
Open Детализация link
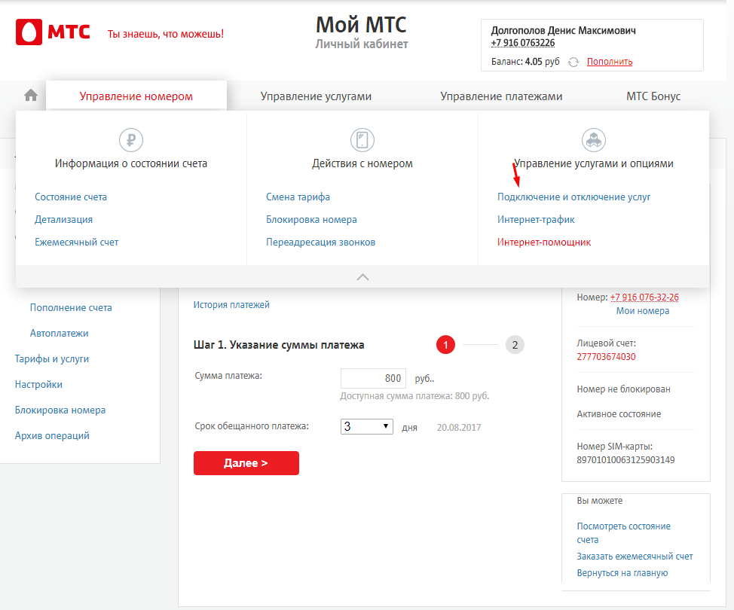[x=63, y=219]
